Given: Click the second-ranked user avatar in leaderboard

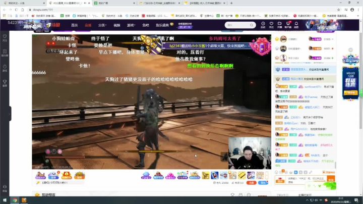Looking at the screenshot, I should 283,48.
